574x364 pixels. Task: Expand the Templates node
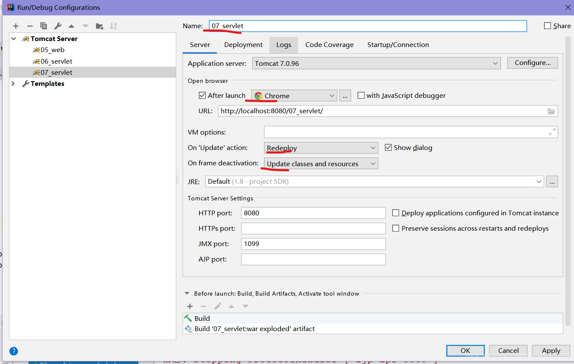[13, 83]
